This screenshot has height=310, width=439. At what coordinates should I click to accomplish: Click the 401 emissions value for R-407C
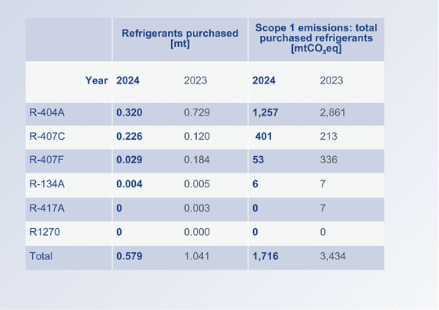pos(263,136)
